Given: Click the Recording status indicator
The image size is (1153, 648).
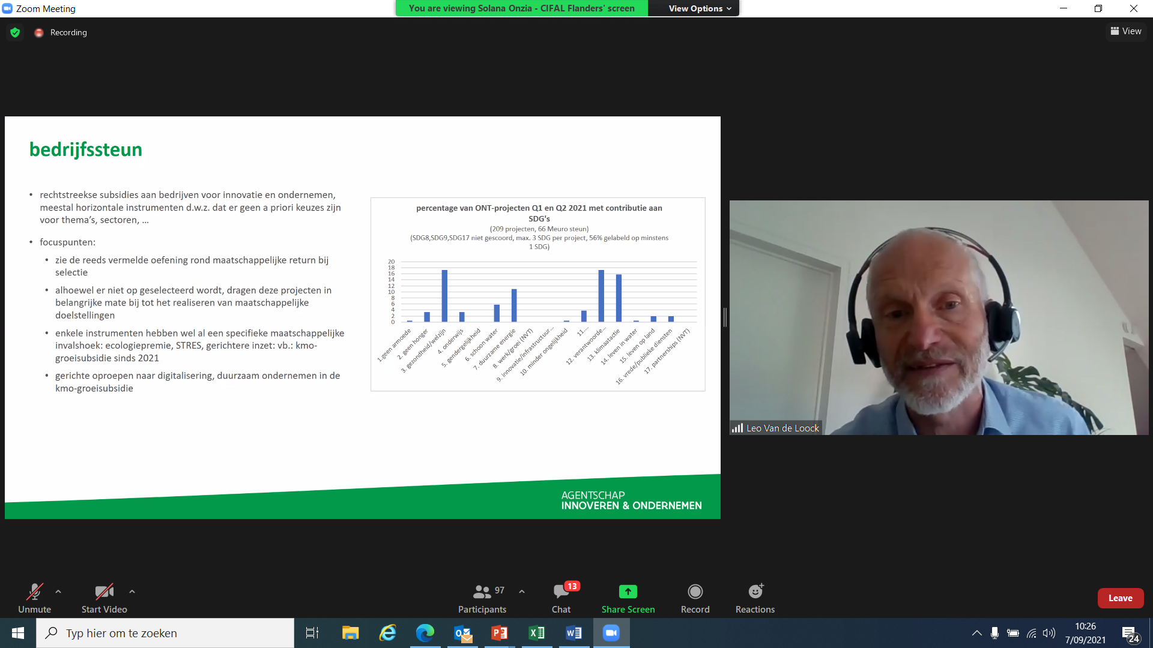Looking at the screenshot, I should click(x=61, y=32).
